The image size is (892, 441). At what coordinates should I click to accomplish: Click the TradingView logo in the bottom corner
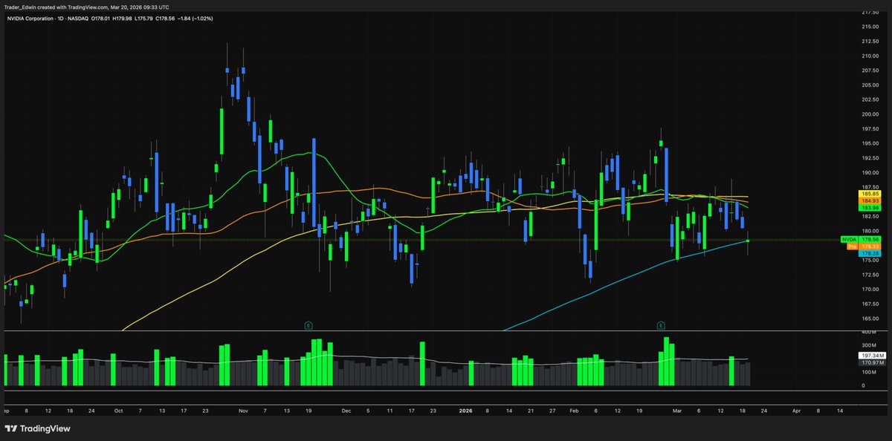point(36,428)
